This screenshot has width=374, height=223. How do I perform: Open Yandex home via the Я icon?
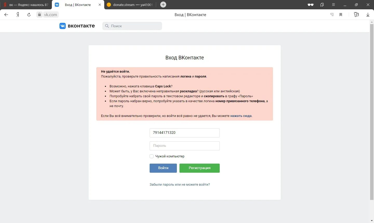click(x=18, y=15)
